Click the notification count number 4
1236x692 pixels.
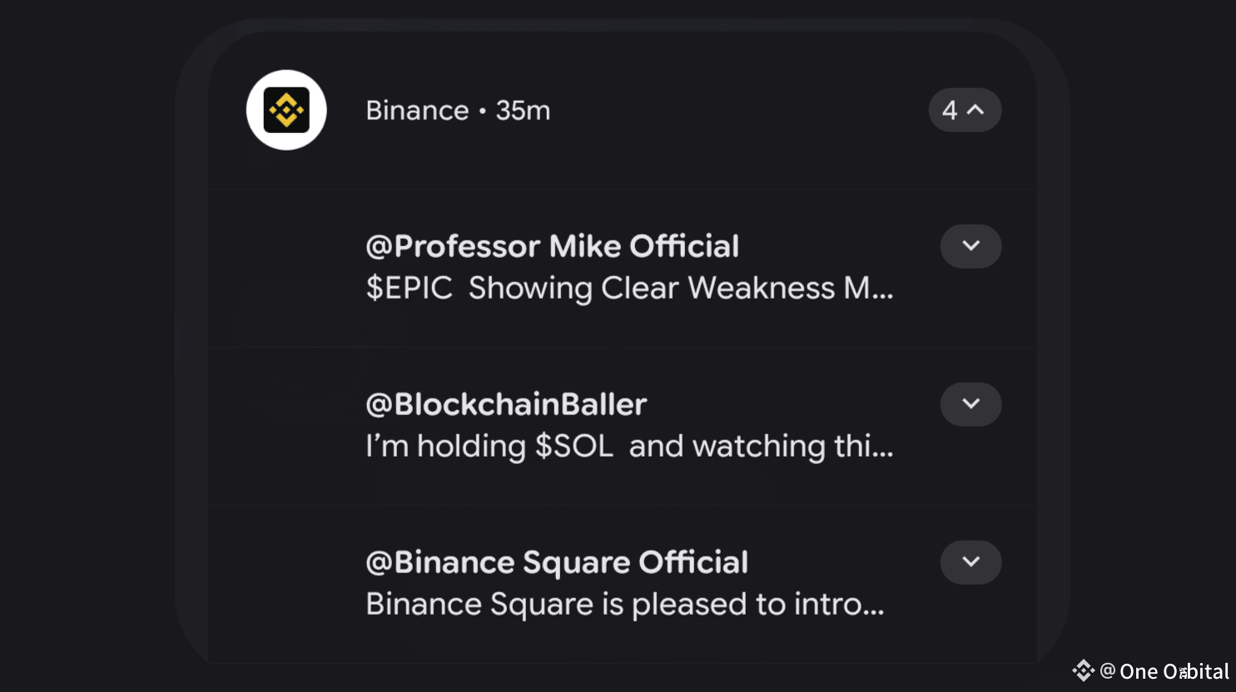coord(950,110)
